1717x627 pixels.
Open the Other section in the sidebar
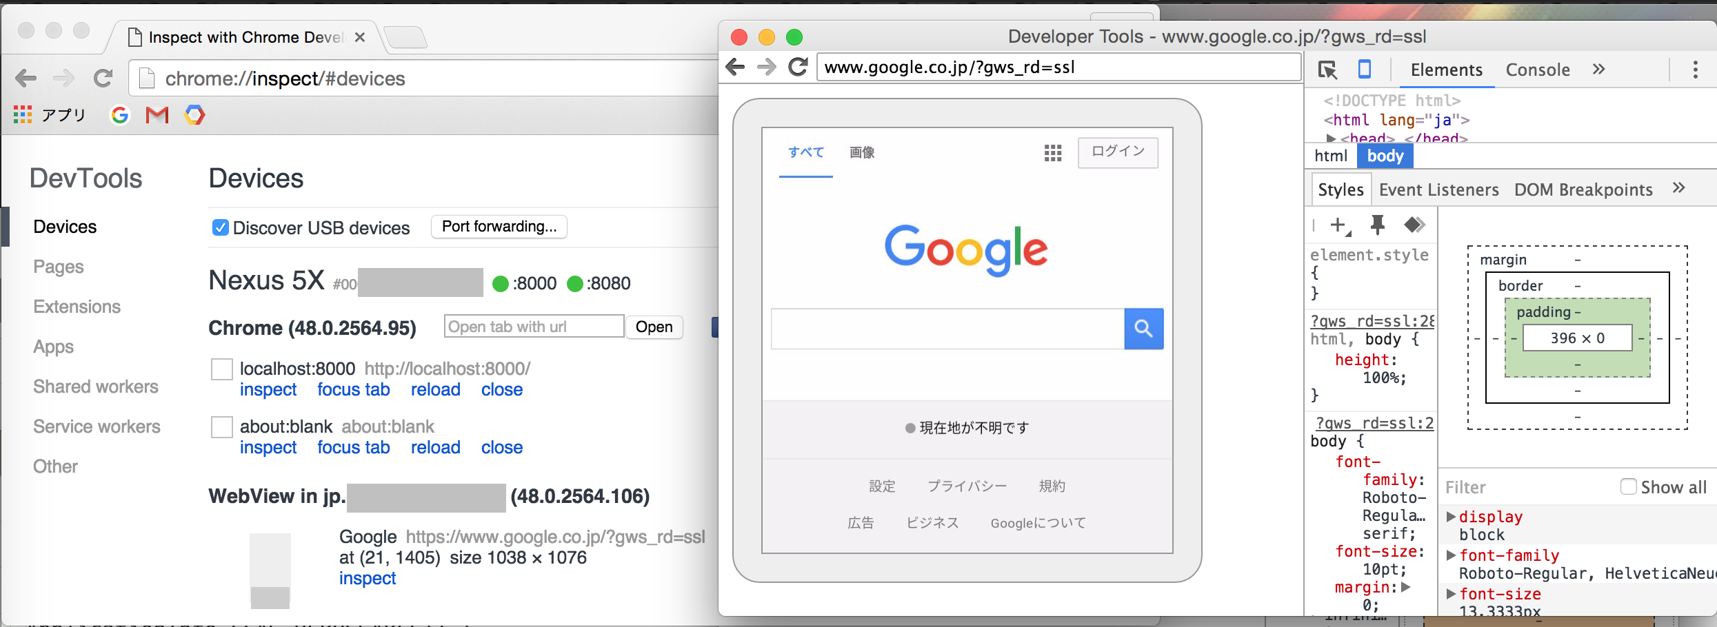[55, 466]
